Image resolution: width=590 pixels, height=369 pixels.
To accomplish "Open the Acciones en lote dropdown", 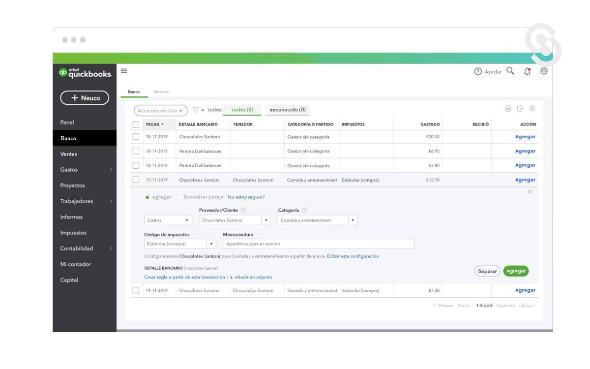I will (161, 111).
